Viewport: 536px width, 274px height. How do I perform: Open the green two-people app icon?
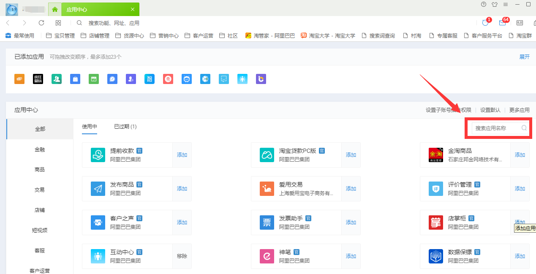[57, 79]
